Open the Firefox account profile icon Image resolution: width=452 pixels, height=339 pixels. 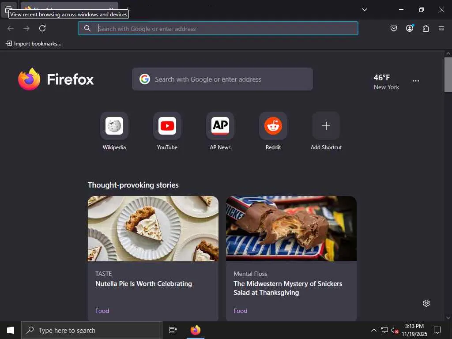tap(409, 28)
